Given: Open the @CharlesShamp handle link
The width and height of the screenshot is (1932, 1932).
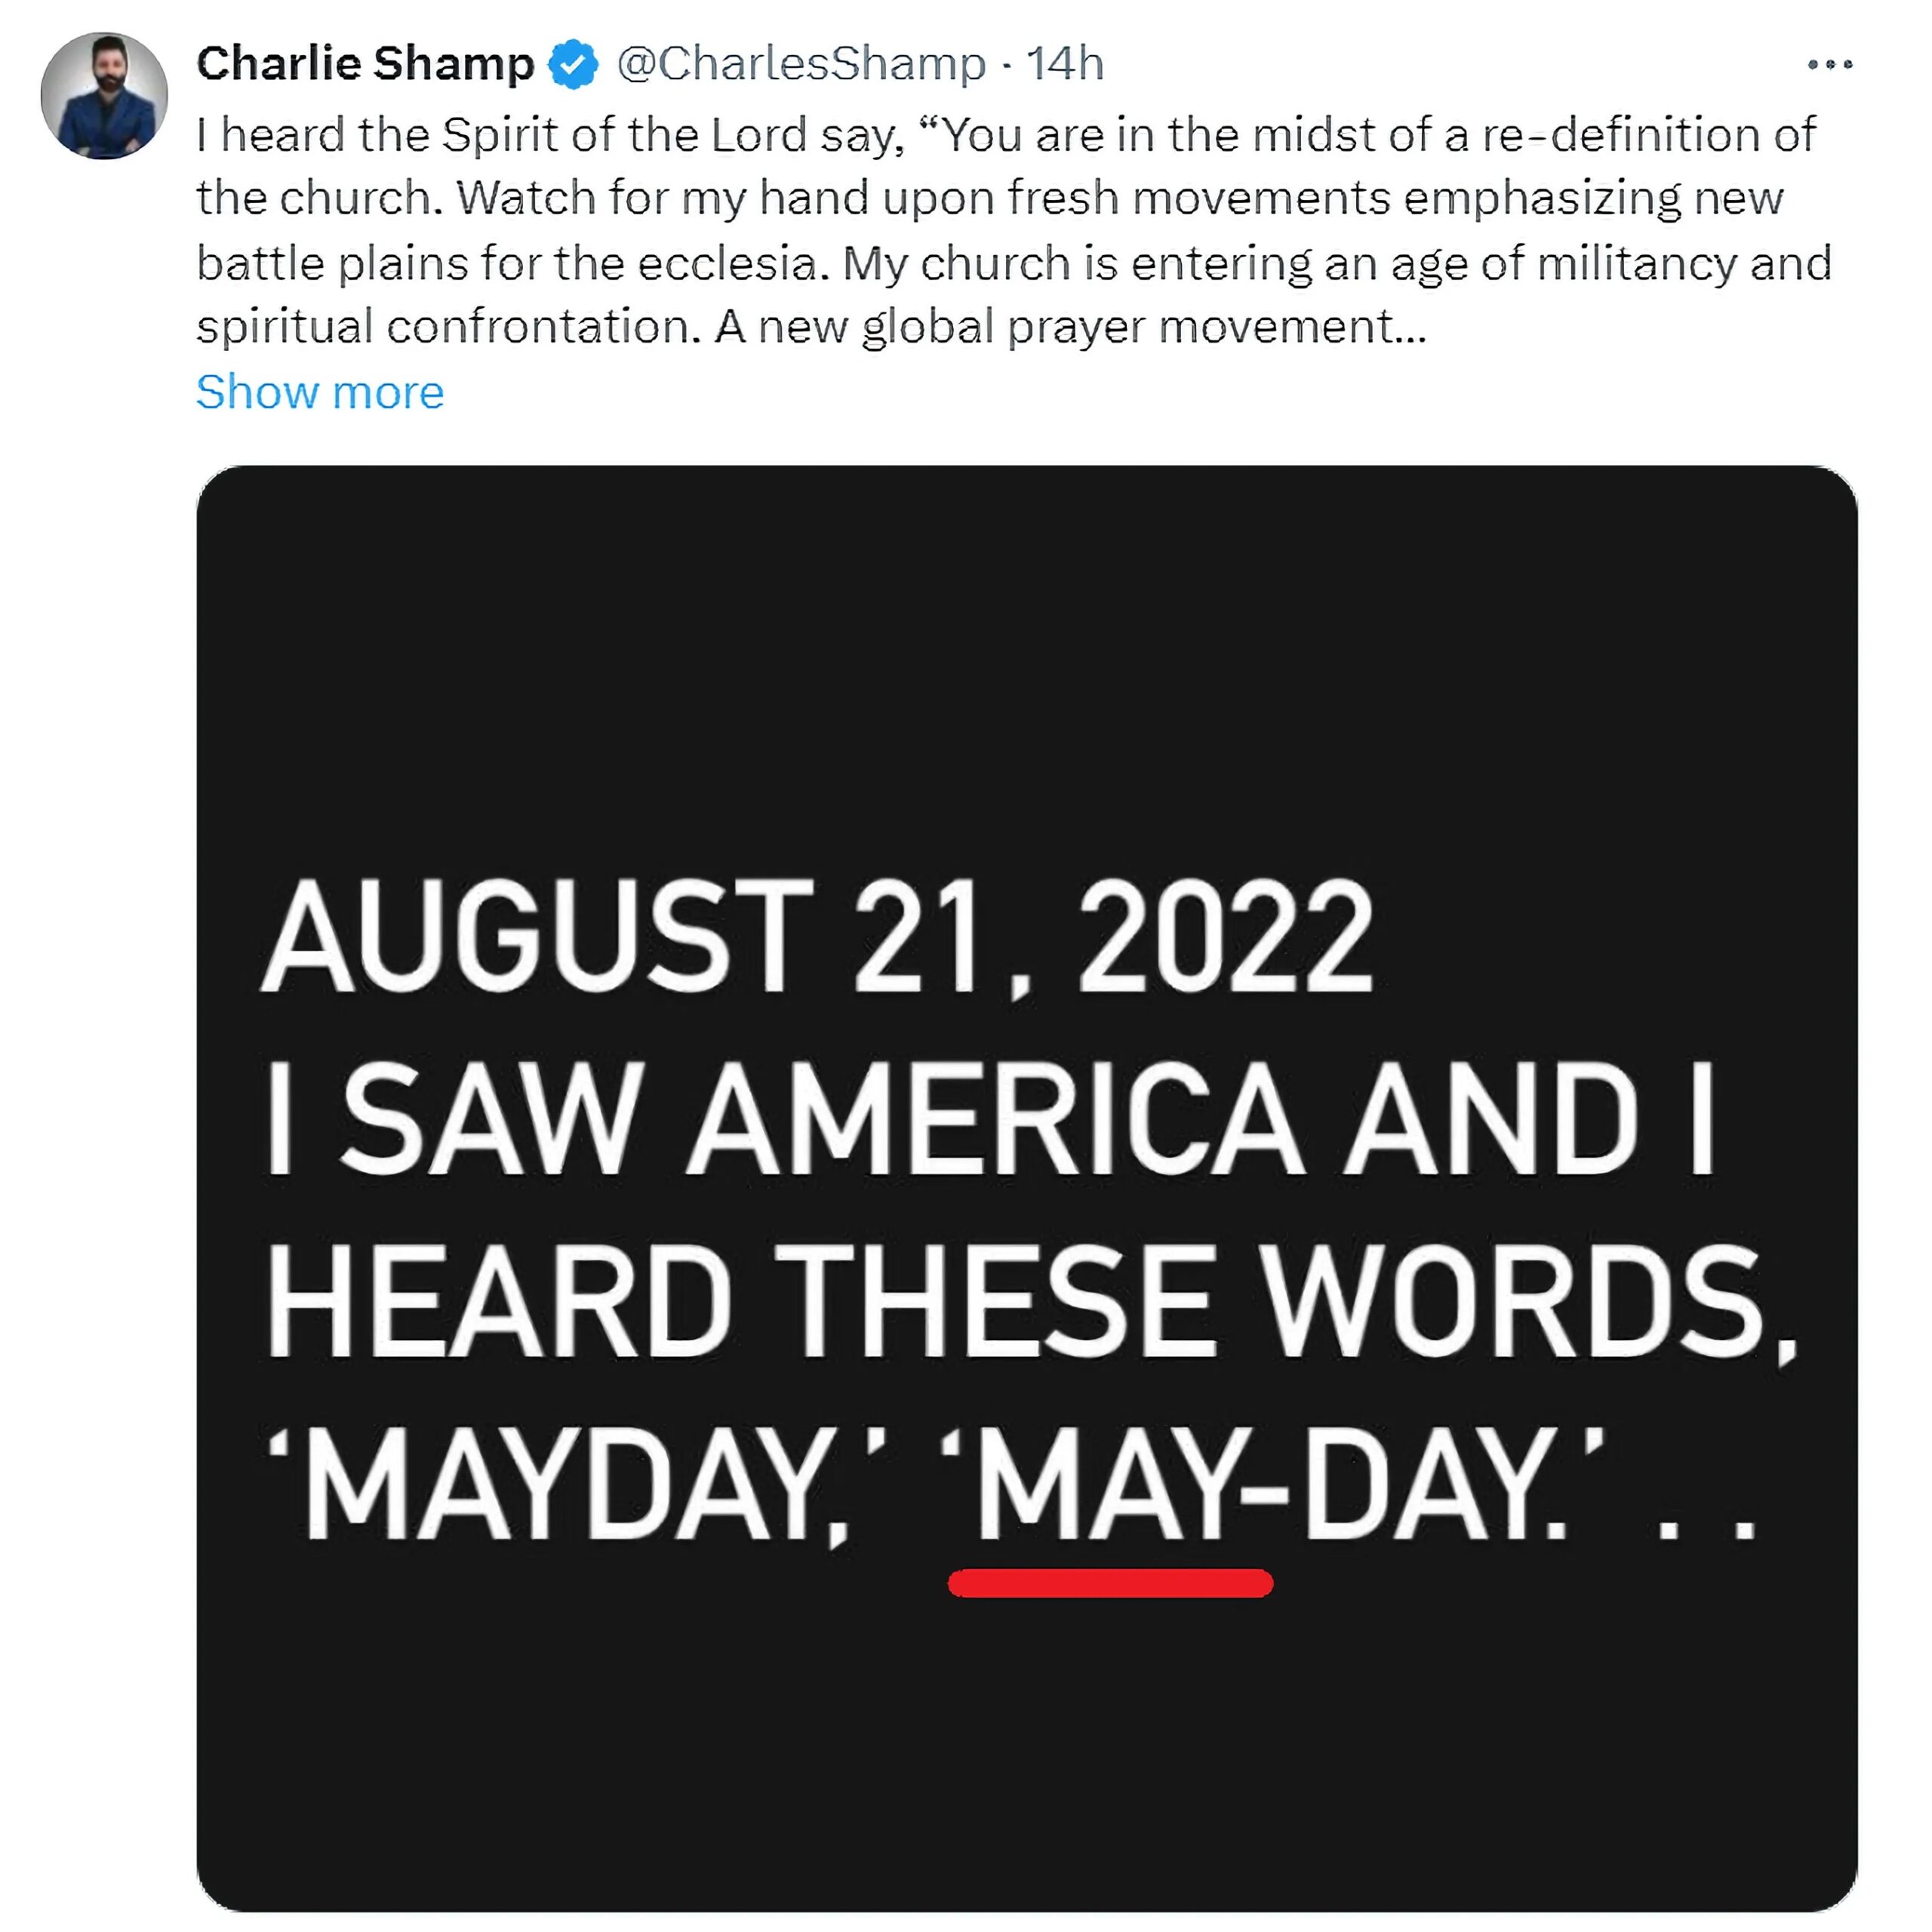Looking at the screenshot, I should [x=801, y=64].
